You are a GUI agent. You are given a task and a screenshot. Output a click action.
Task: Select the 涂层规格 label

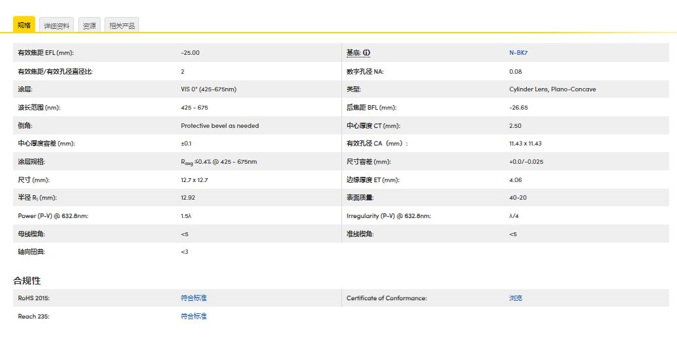pyautogui.click(x=31, y=162)
